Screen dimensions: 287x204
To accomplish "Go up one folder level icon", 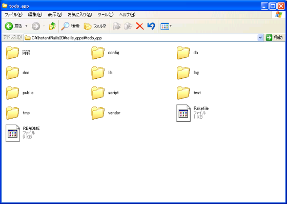I will pyautogui.click(x=52, y=26).
